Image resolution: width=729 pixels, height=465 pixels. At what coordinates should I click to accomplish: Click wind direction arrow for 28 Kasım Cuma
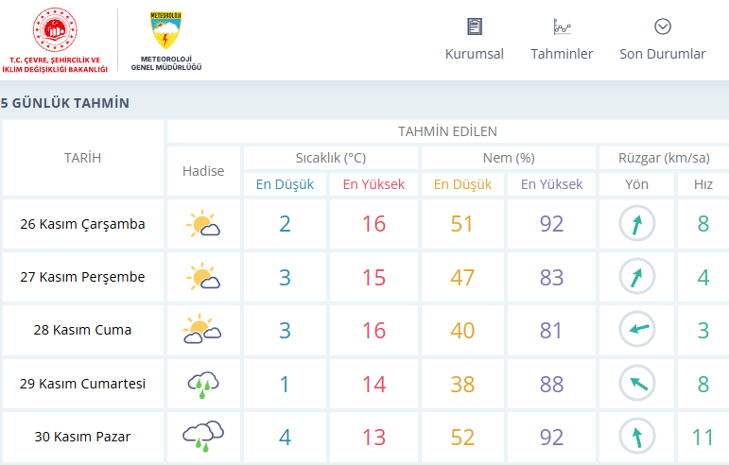point(636,330)
